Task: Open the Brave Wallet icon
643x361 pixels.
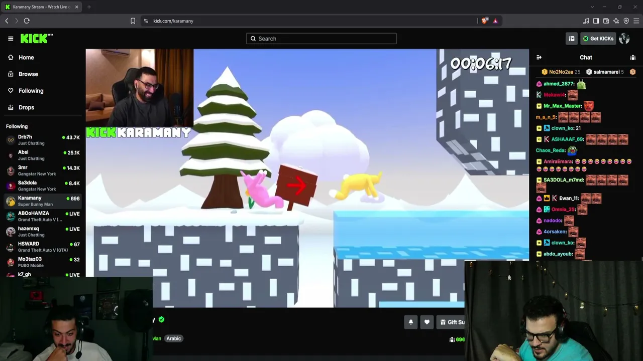Action: click(606, 21)
